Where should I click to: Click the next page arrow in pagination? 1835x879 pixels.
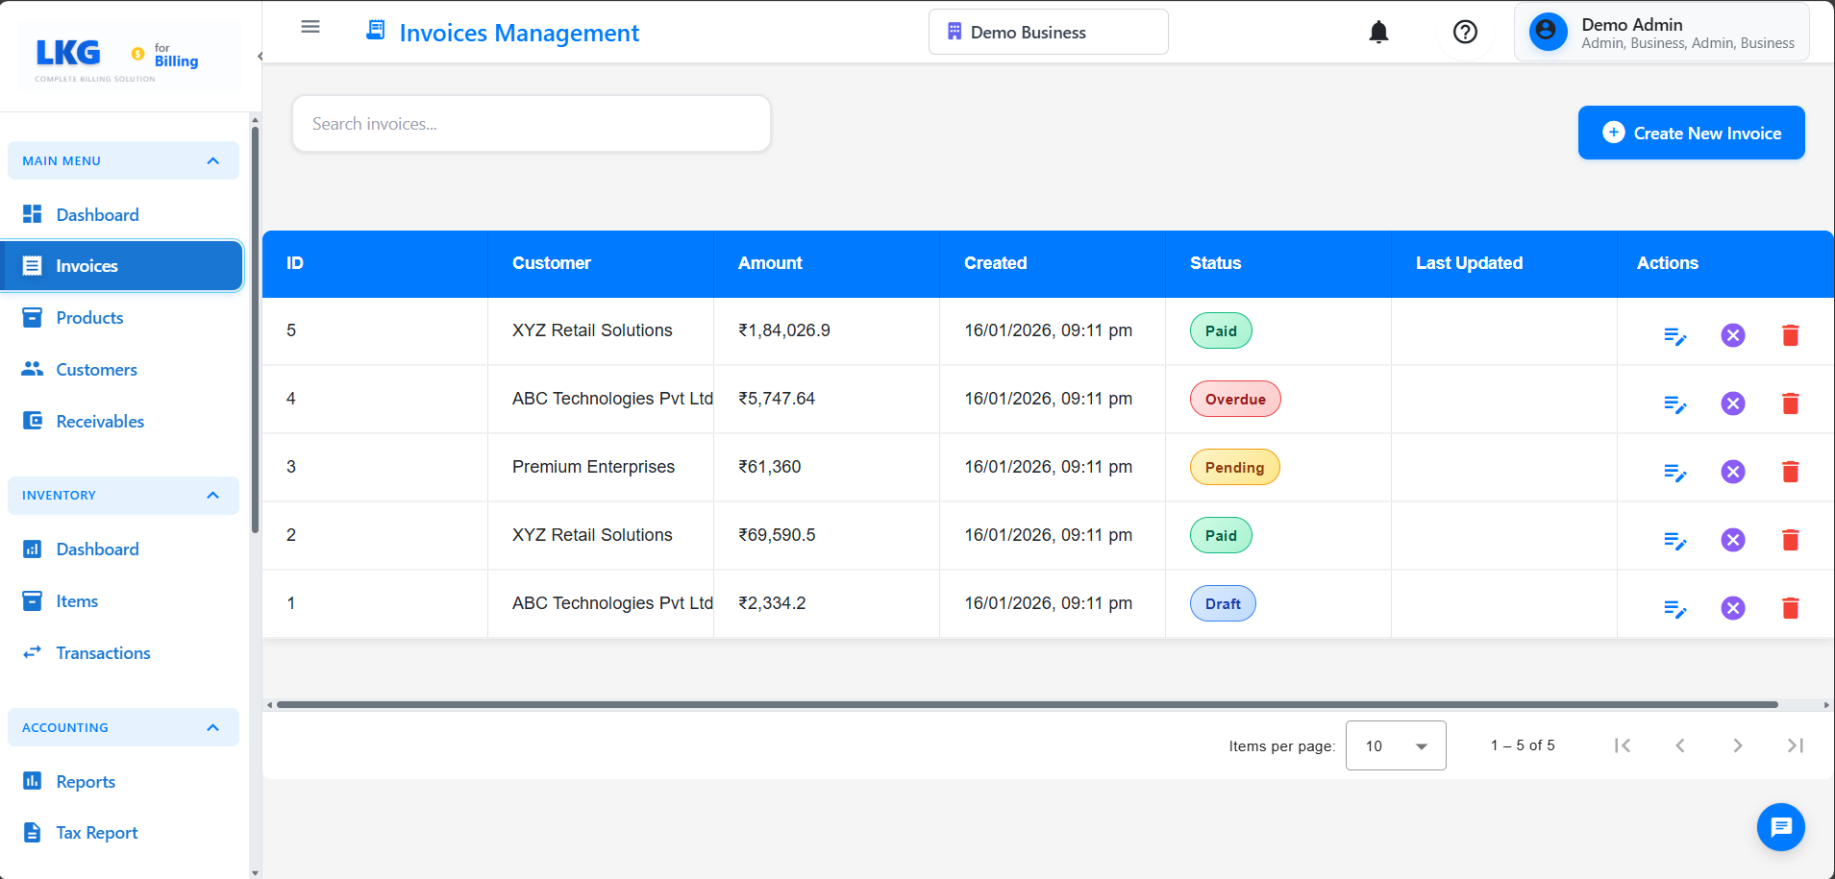[x=1736, y=745]
